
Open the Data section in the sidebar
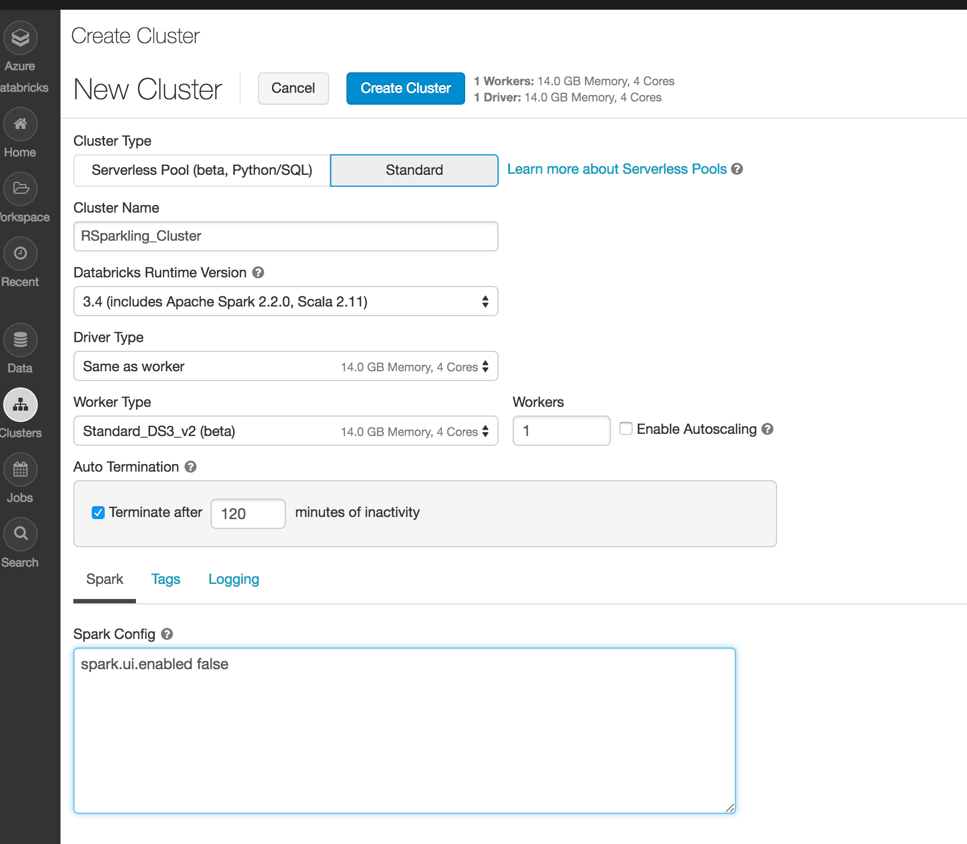coord(20,340)
